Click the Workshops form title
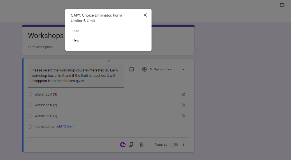Viewport: 291px width, 160px height. click(x=46, y=36)
